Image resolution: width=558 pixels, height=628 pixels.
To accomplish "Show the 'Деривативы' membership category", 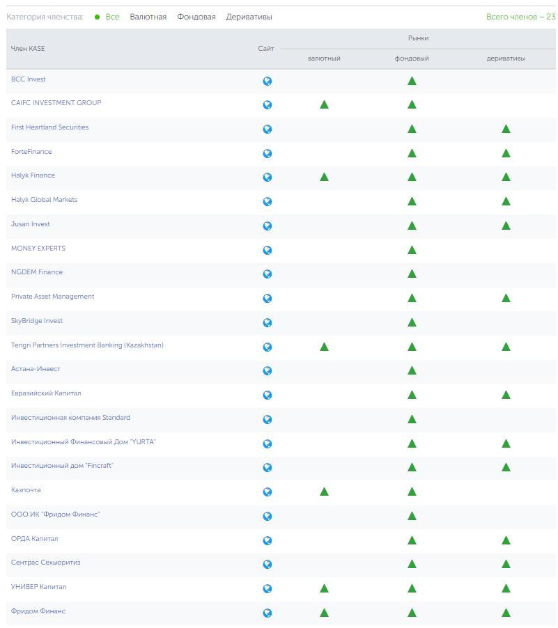I will (x=249, y=17).
